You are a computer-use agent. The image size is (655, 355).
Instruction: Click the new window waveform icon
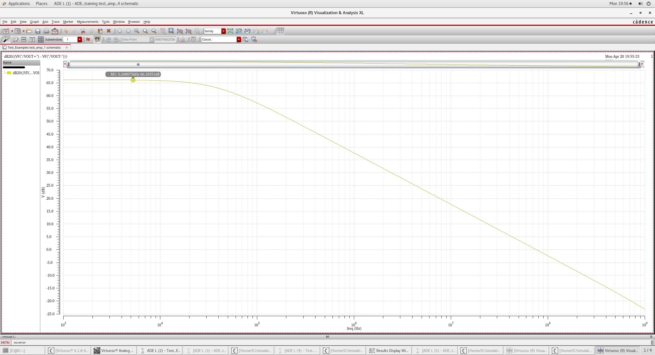pyautogui.click(x=6, y=31)
